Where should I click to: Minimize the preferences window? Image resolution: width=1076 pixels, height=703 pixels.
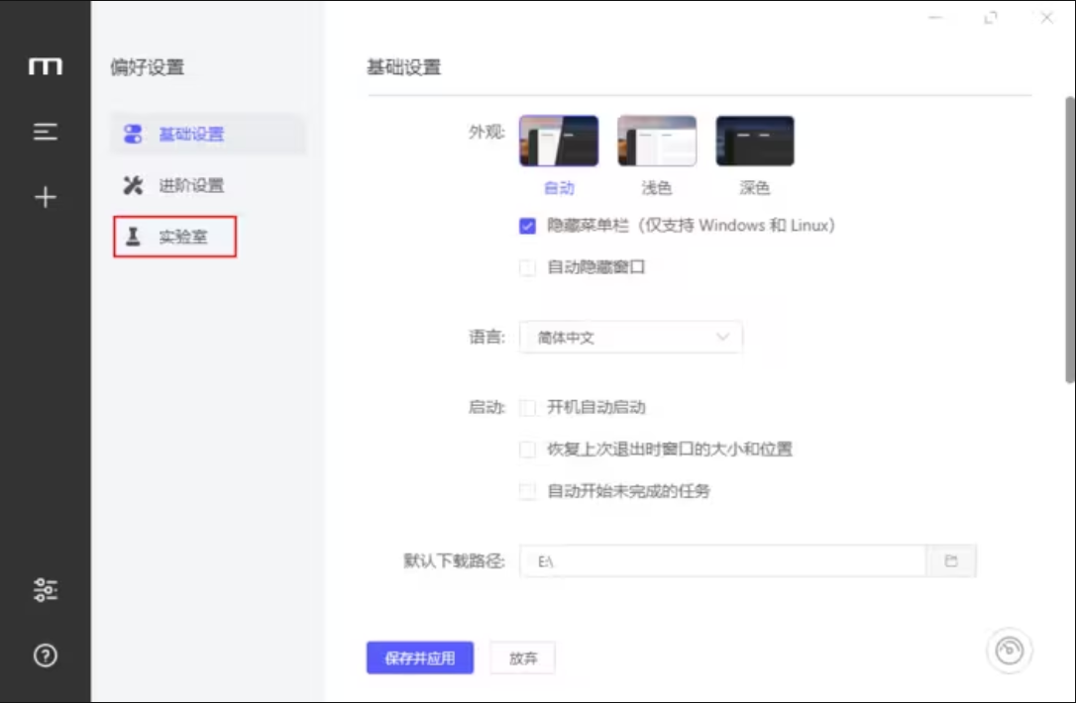935,18
